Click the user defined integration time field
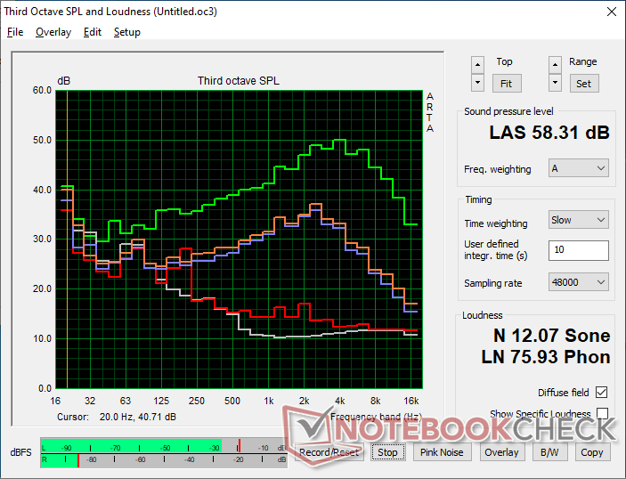This screenshot has height=479, width=626. point(579,250)
